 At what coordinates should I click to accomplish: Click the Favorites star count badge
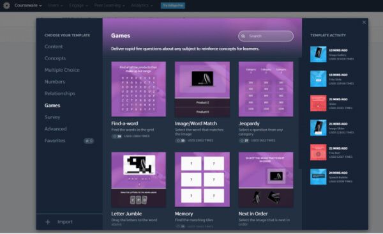pos(89,141)
